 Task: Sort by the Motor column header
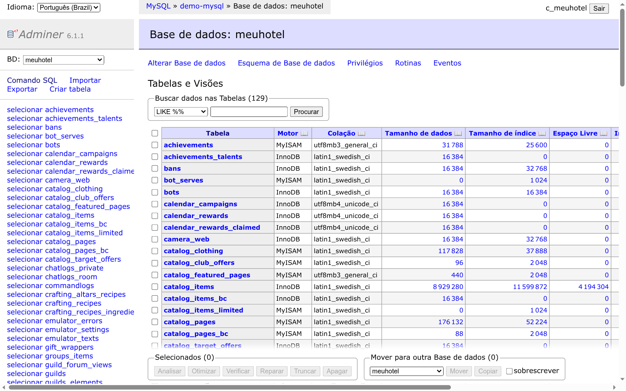click(x=288, y=134)
